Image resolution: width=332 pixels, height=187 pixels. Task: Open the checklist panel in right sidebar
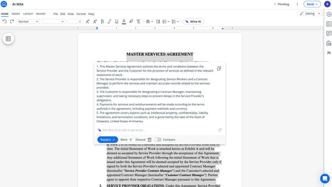coord(329,24)
